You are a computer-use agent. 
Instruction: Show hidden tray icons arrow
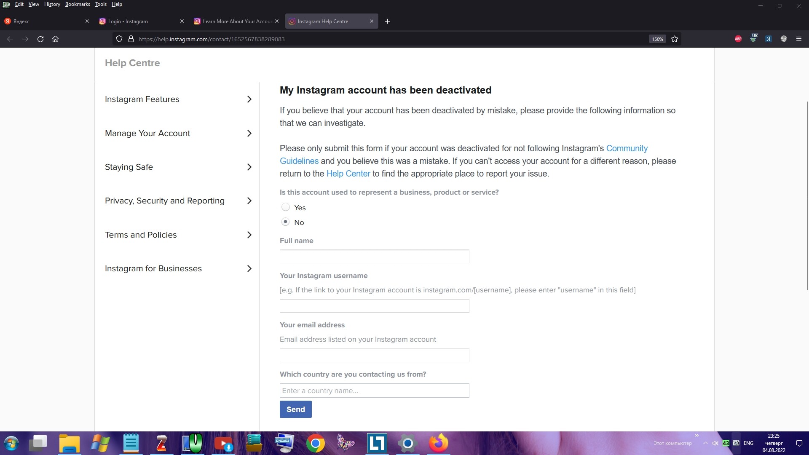click(705, 443)
